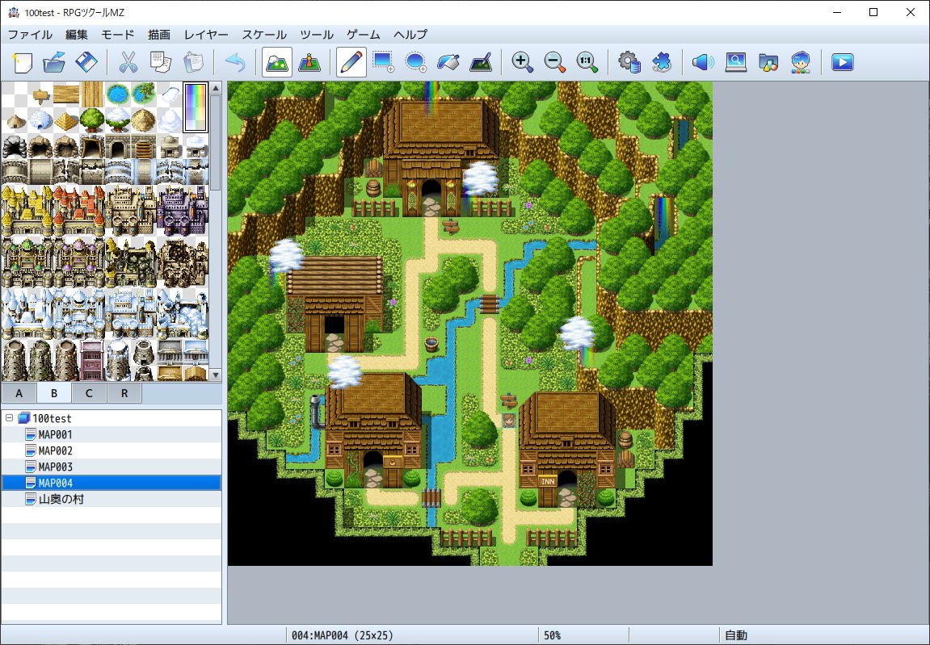This screenshot has height=645, width=930.
Task: Open the Event Searcher icon
Action: click(735, 62)
